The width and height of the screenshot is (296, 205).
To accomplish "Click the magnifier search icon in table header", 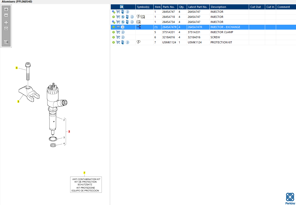I will pos(122,7).
